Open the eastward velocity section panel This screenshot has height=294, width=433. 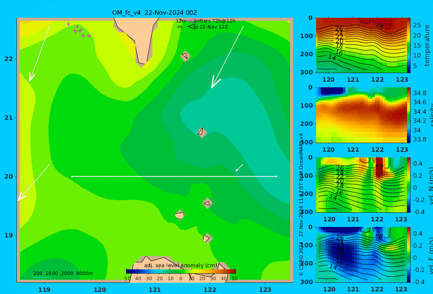361,255
